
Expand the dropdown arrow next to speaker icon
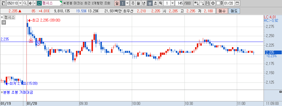[x=35, y=3]
